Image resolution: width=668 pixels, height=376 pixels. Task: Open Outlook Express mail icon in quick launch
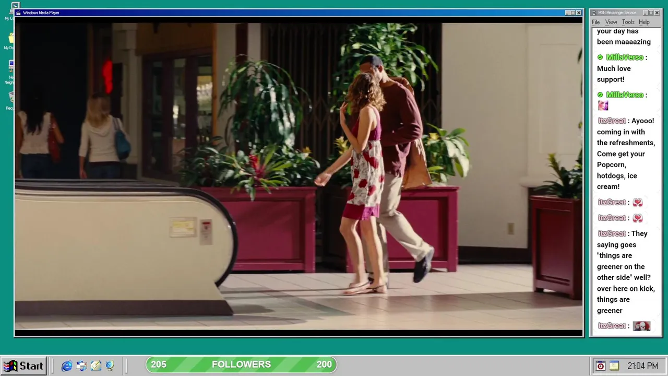[81, 366]
